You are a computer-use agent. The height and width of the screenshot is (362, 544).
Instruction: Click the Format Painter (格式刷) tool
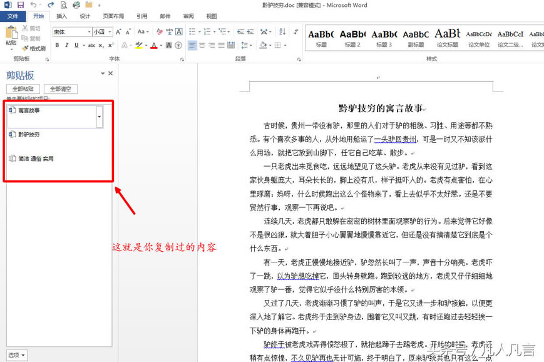33,49
